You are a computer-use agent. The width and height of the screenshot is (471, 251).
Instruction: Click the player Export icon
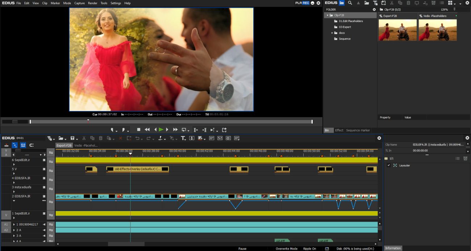(x=224, y=129)
